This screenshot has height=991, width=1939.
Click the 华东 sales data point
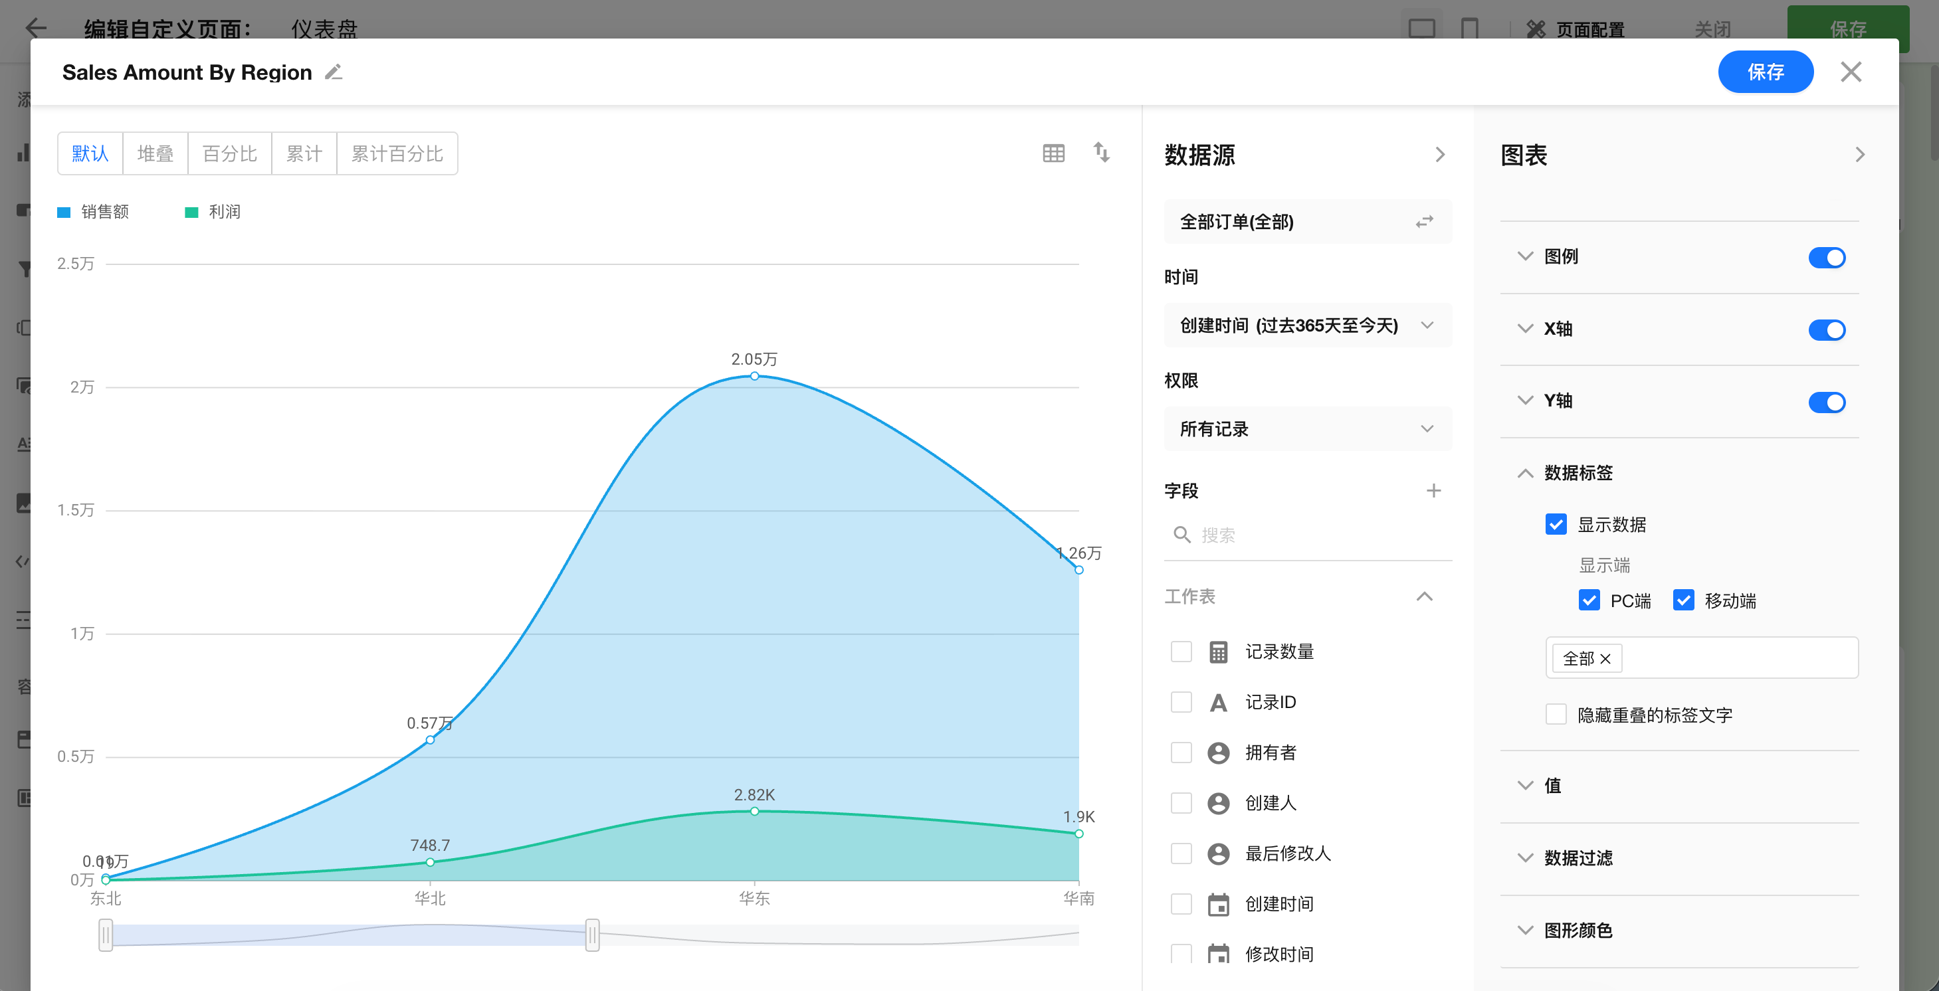(754, 376)
